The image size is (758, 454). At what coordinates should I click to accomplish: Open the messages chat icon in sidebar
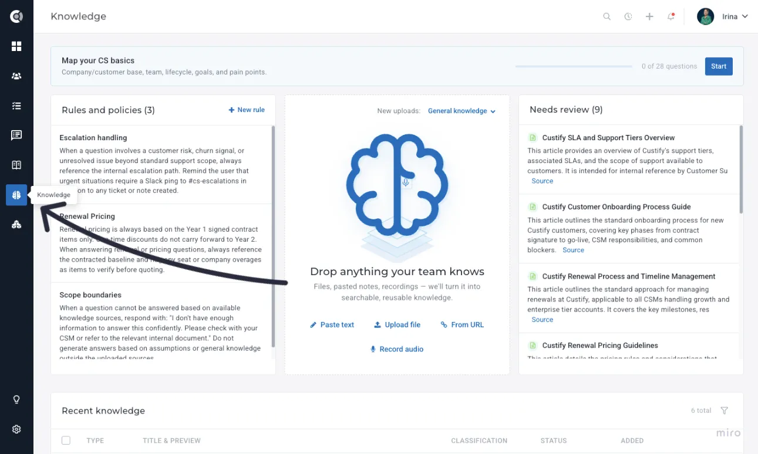(16, 135)
